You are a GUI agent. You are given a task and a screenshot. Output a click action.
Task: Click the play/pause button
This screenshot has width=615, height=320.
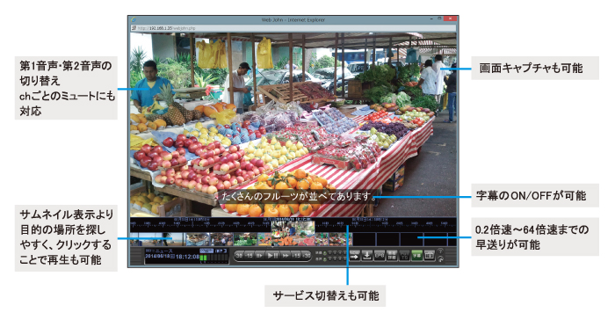[272, 256]
